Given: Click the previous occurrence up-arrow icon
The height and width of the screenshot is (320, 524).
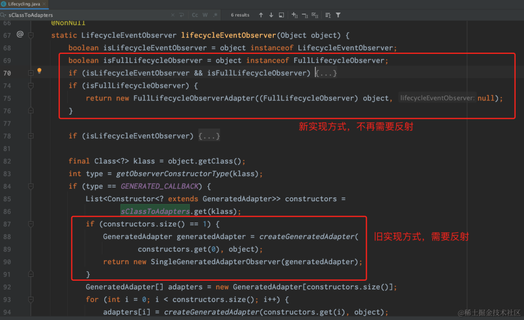Looking at the screenshot, I should (261, 15).
